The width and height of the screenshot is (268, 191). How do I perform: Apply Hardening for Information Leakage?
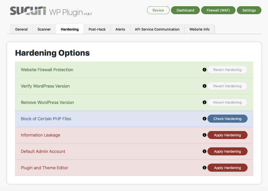tap(227, 135)
